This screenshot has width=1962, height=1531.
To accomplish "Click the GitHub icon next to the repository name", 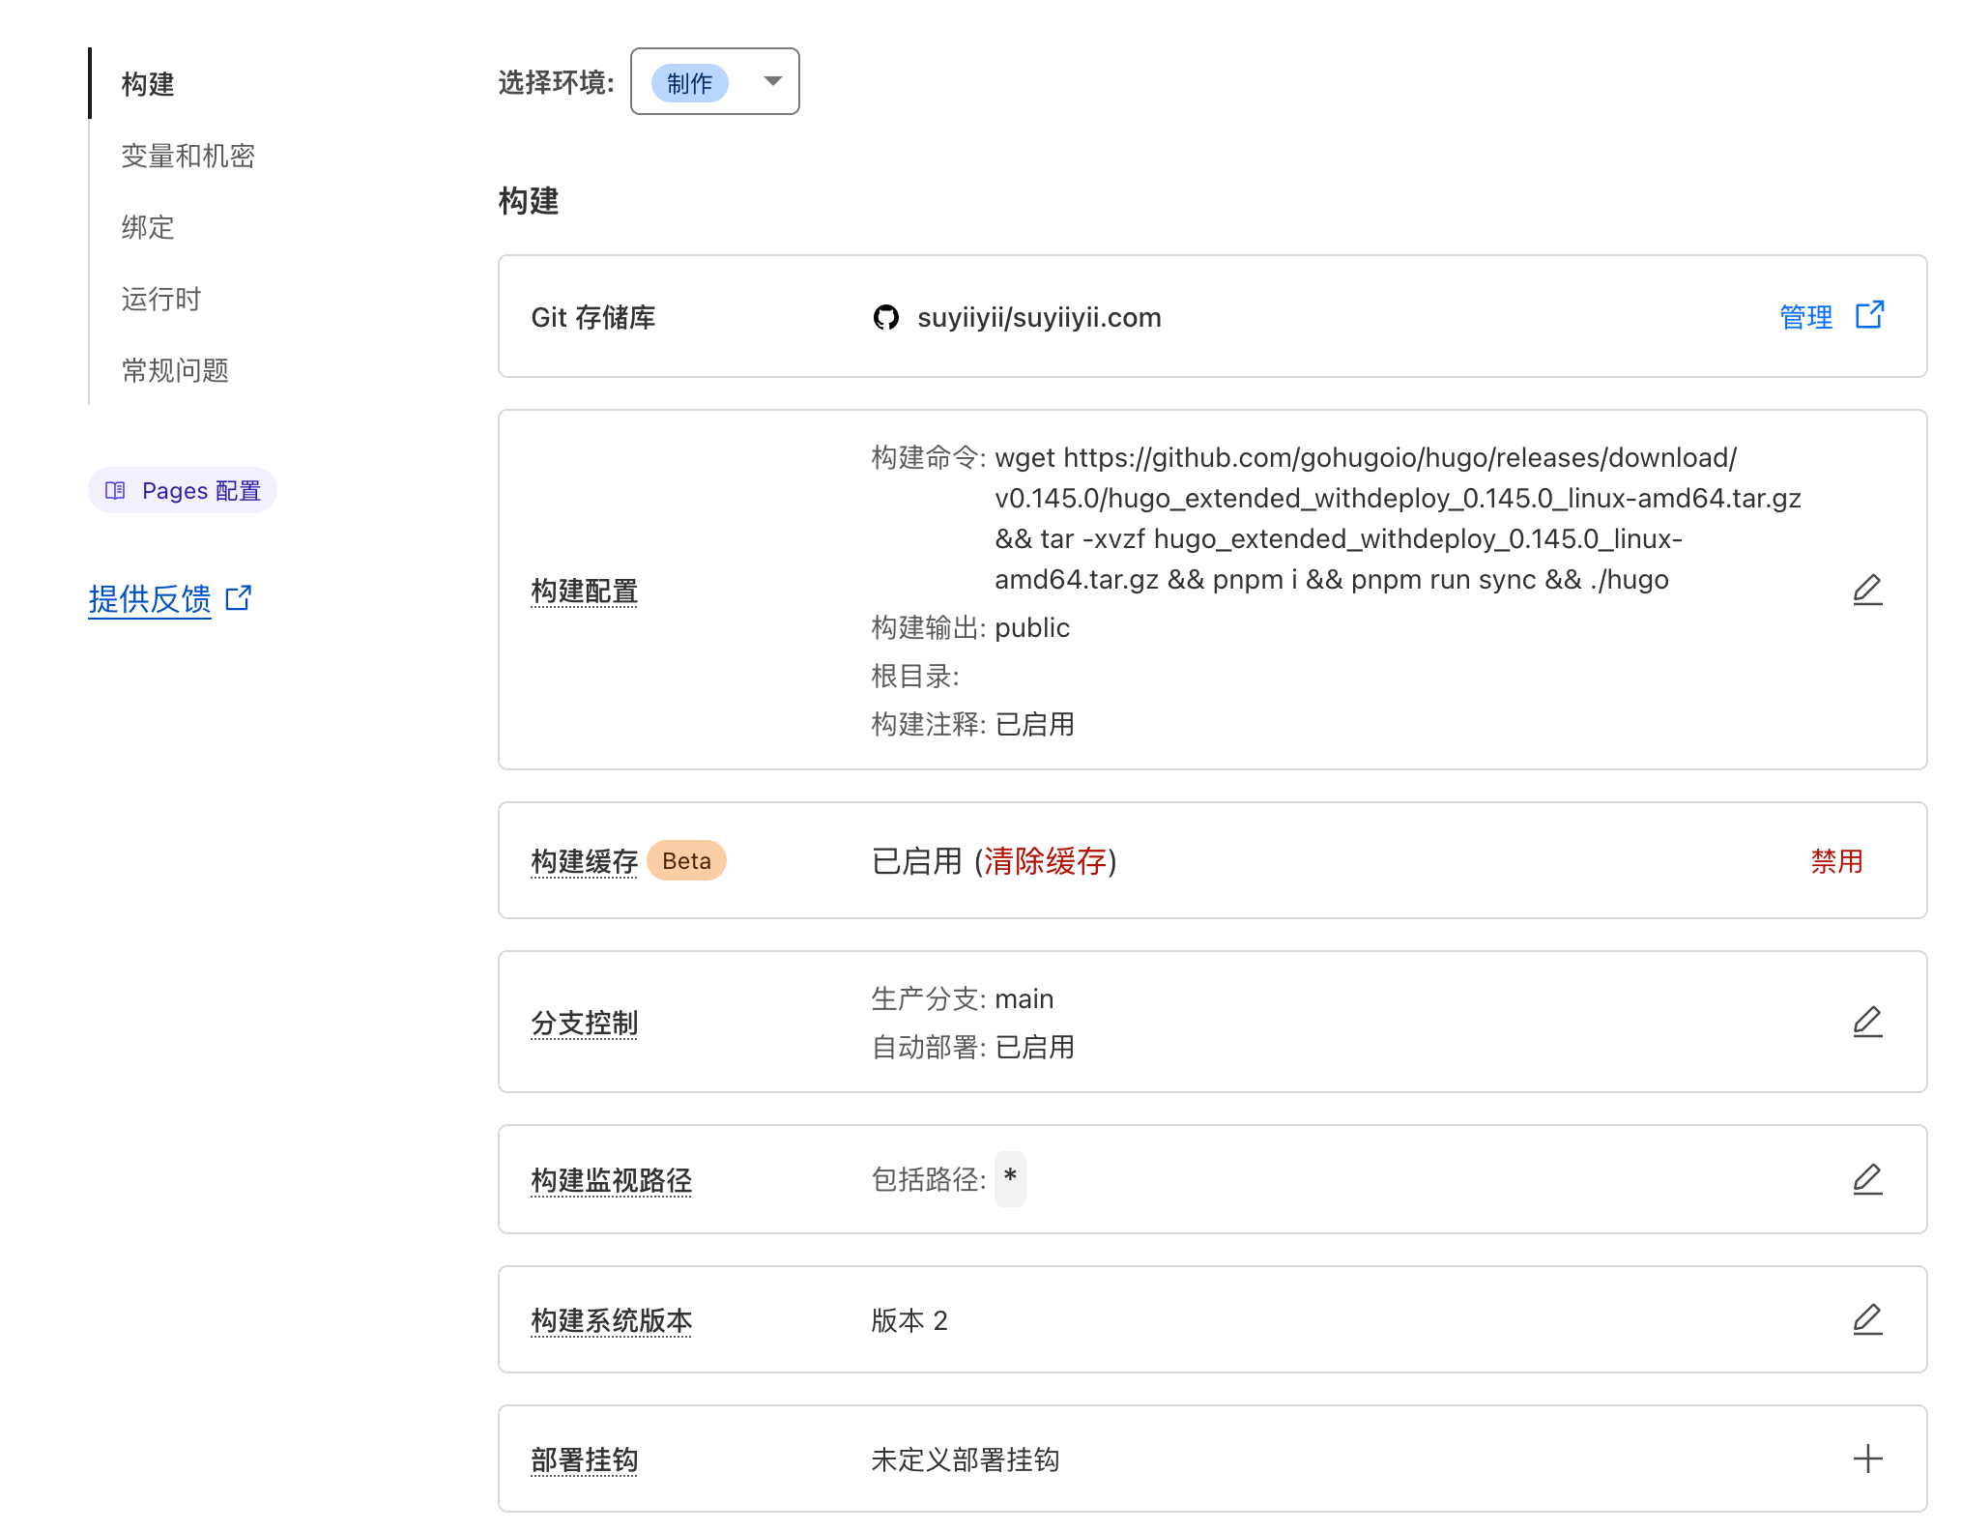I will pyautogui.click(x=886, y=317).
